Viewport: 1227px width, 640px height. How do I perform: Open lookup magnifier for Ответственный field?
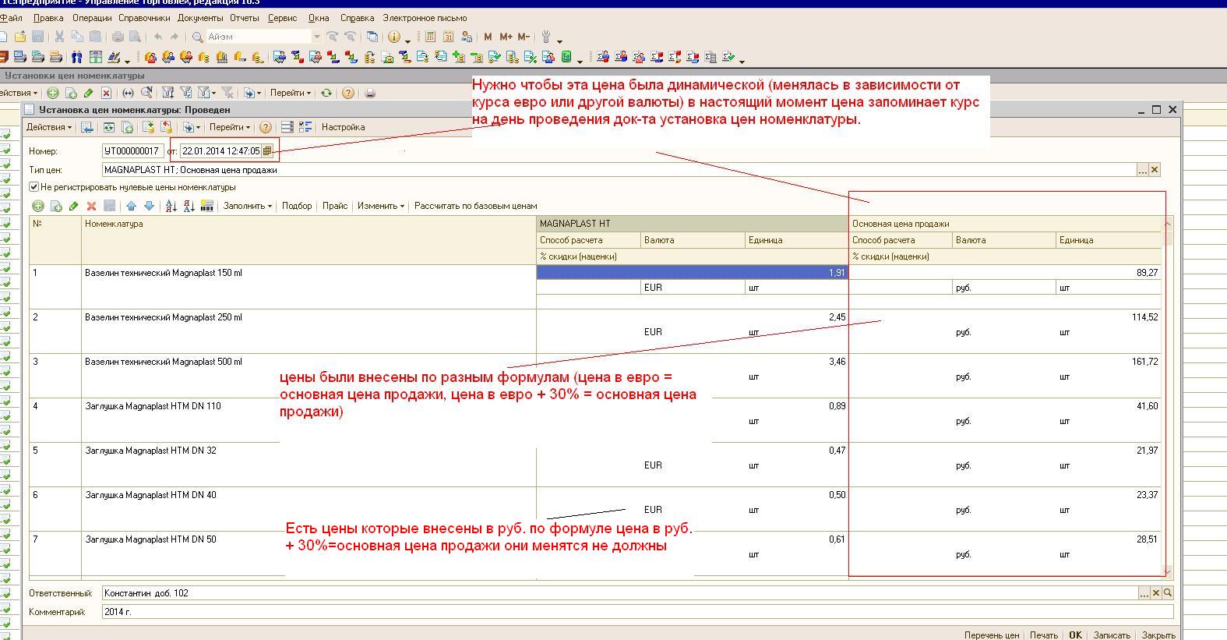pos(1167,593)
